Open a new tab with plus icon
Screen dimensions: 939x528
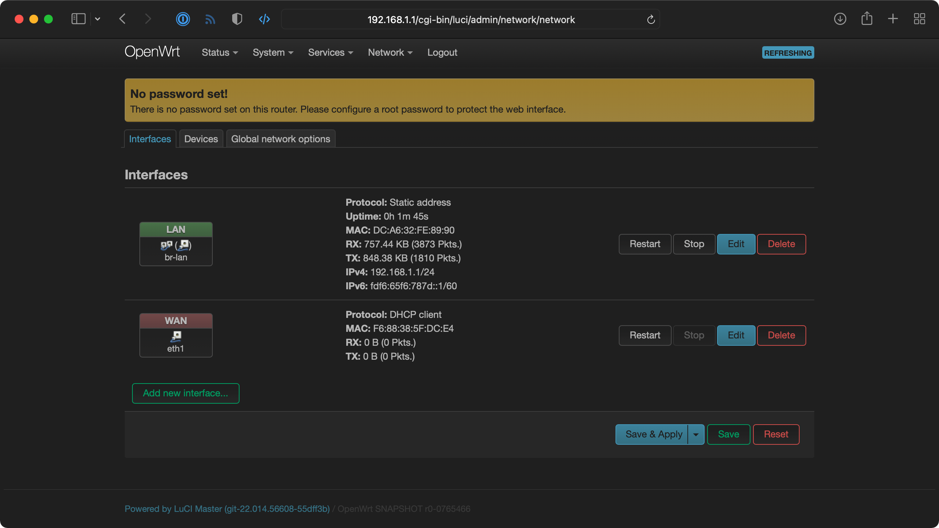pos(893,19)
